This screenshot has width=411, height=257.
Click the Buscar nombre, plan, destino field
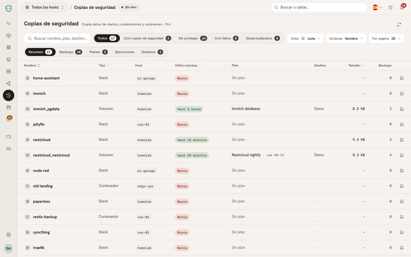pos(57,39)
